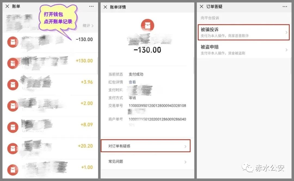
Task: Tap the red packet icon beside +3.96
Action: [x=13, y=85]
